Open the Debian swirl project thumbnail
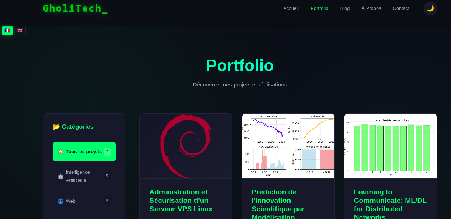 tap(186, 146)
